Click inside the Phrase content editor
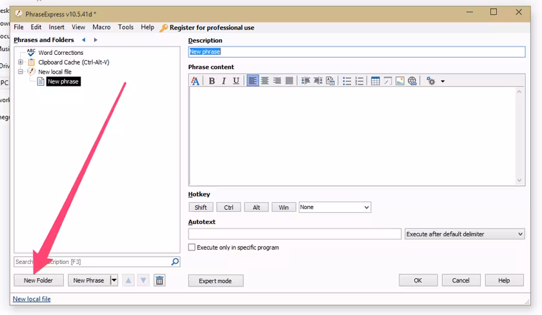542x315 pixels. (x=352, y=136)
